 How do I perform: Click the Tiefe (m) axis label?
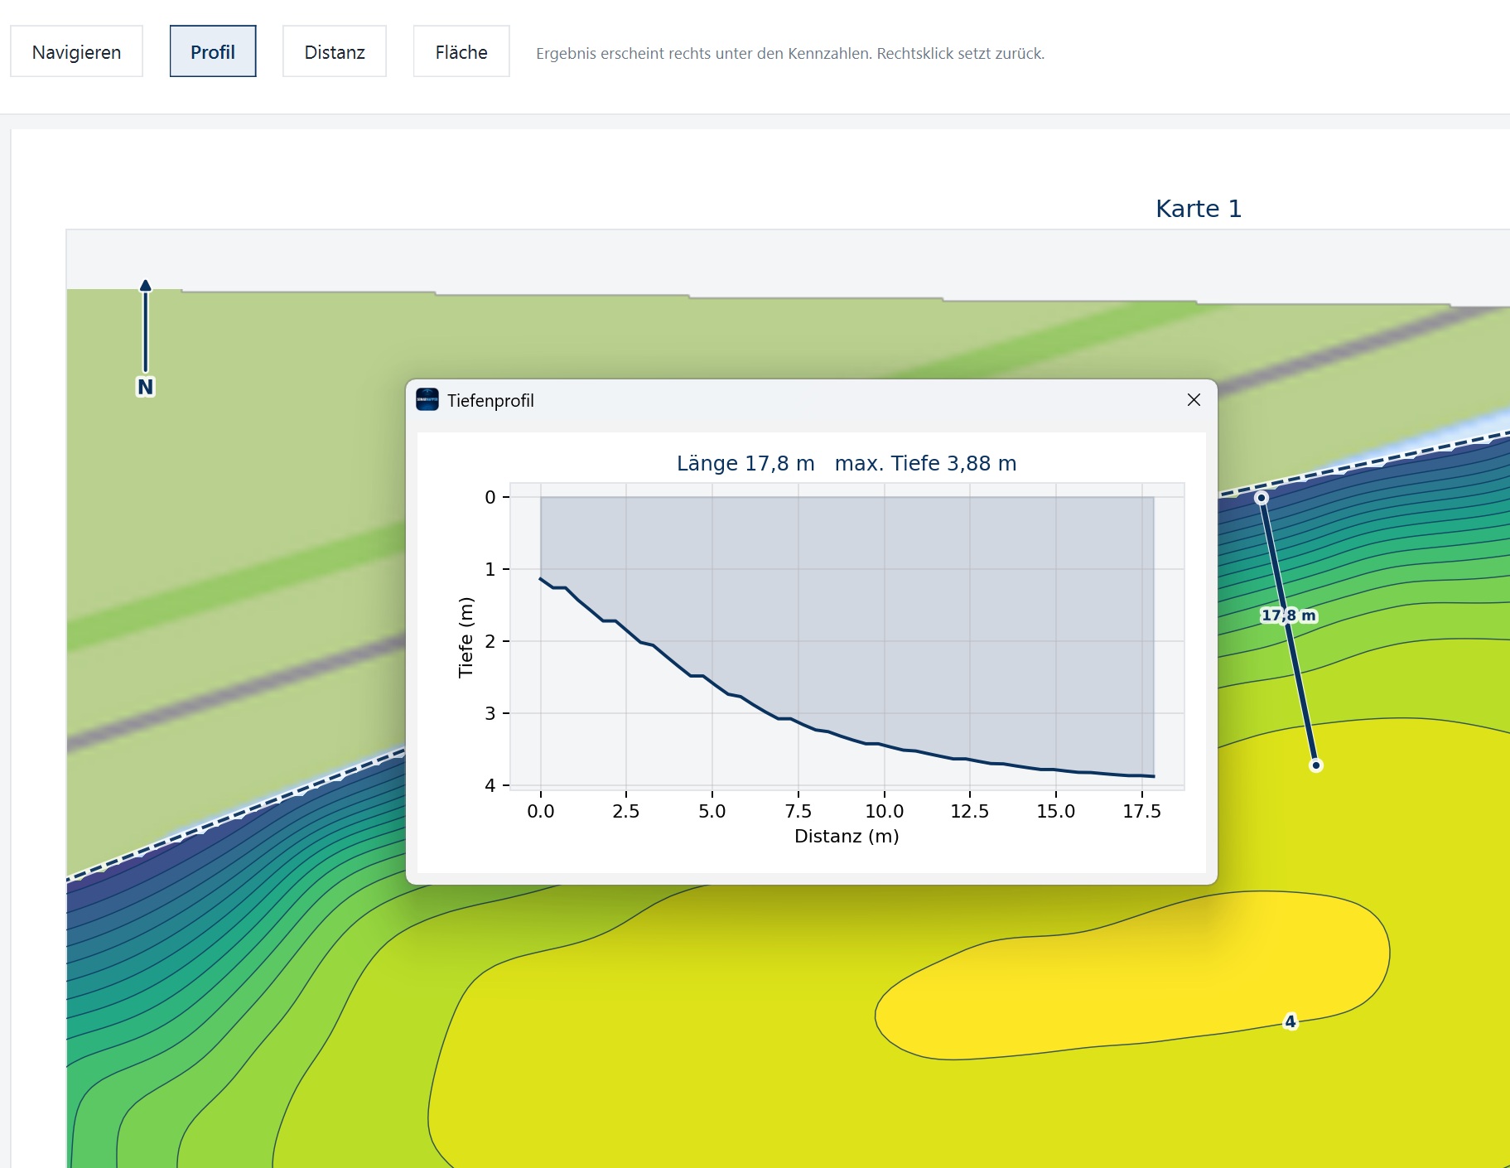(466, 637)
